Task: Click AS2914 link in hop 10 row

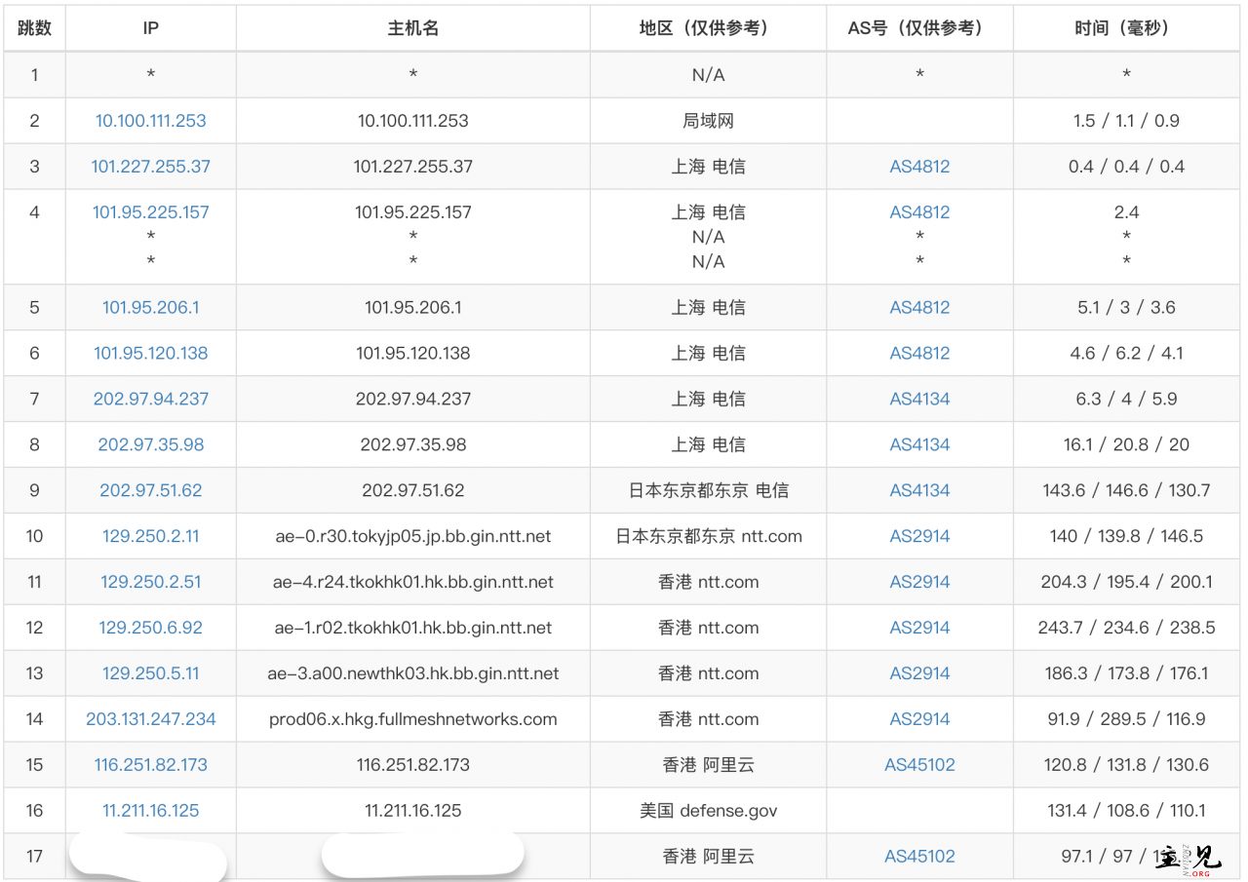Action: point(919,536)
